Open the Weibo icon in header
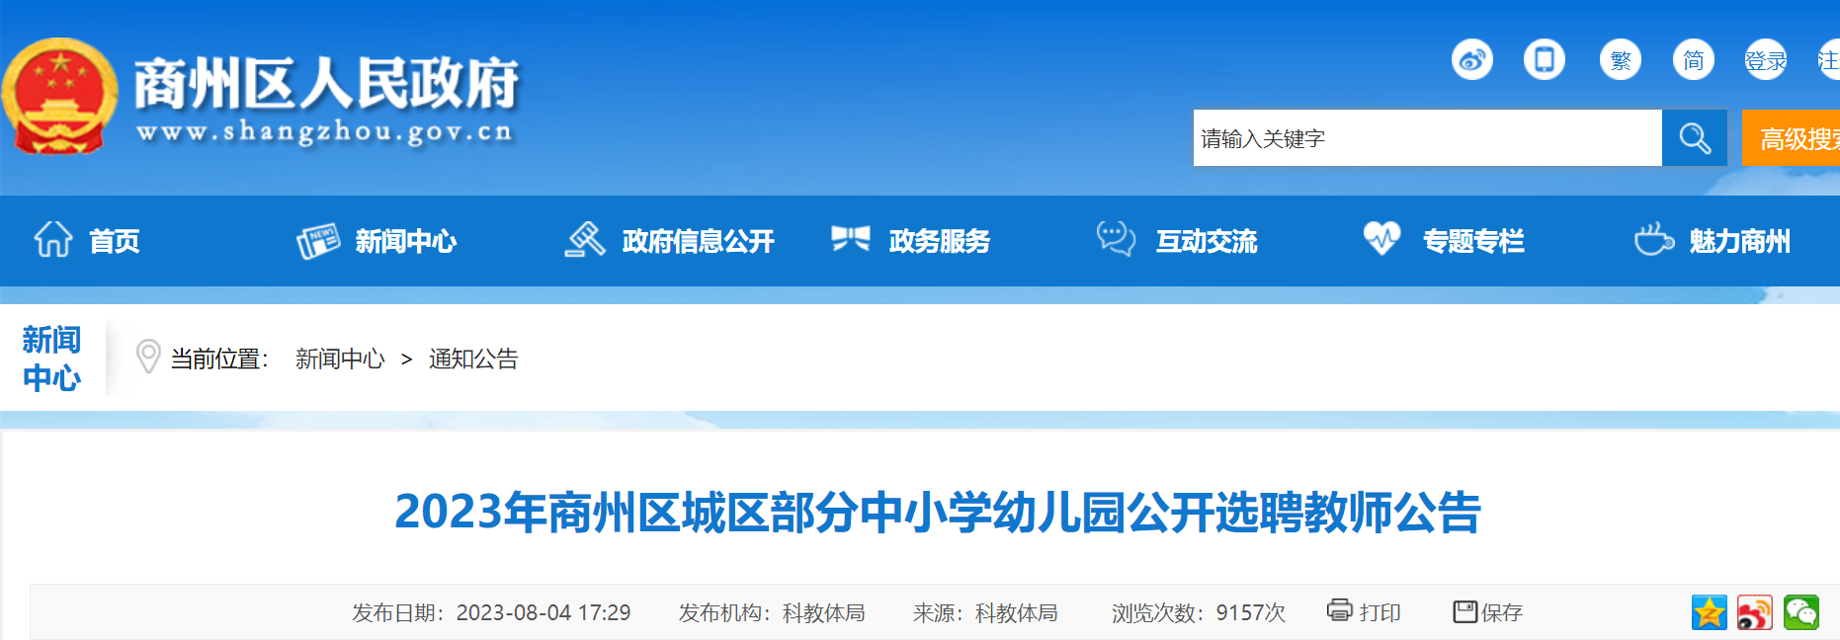Image resolution: width=1840 pixels, height=640 pixels. click(x=1471, y=60)
